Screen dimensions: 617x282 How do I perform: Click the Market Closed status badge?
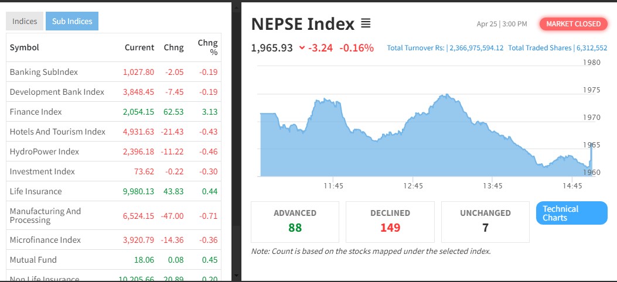tap(573, 24)
